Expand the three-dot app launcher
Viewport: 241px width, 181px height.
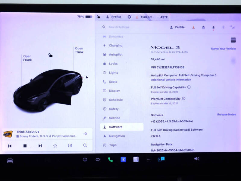tap(148, 158)
